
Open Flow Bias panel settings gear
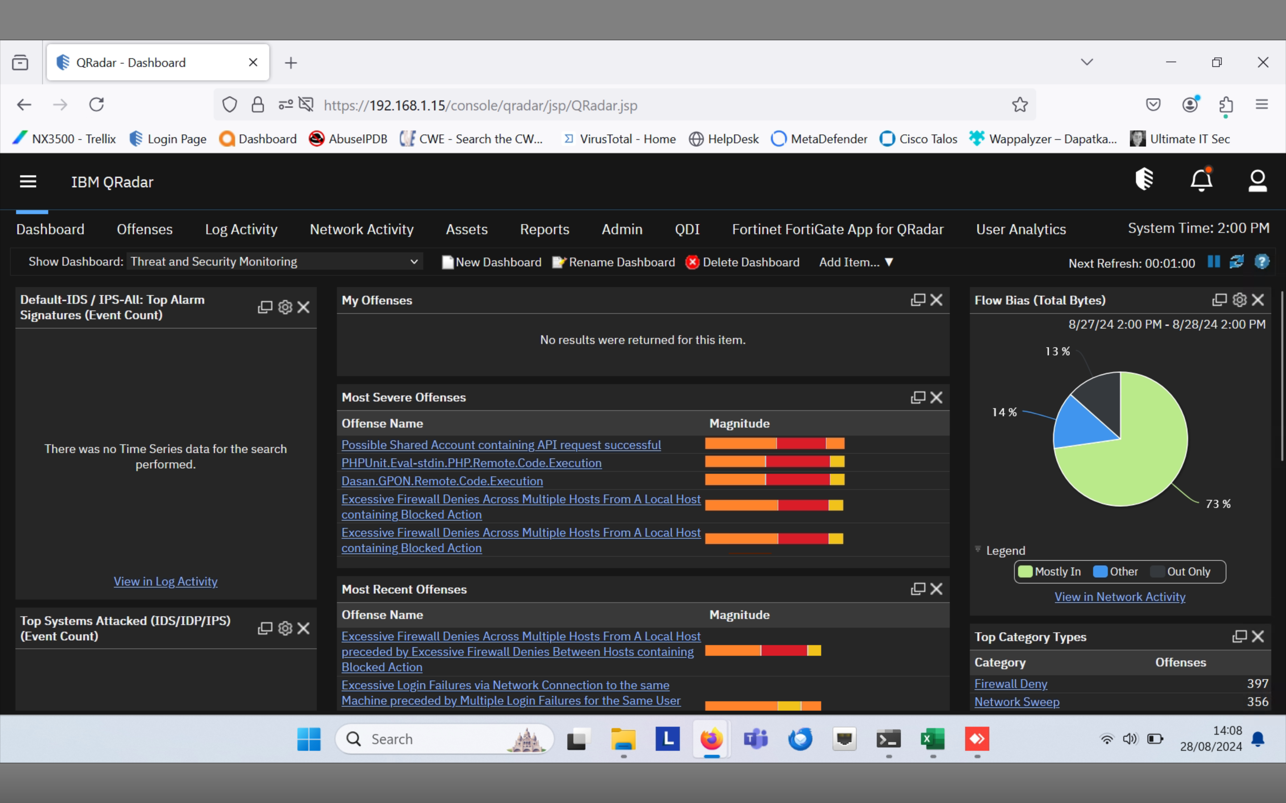1240,300
